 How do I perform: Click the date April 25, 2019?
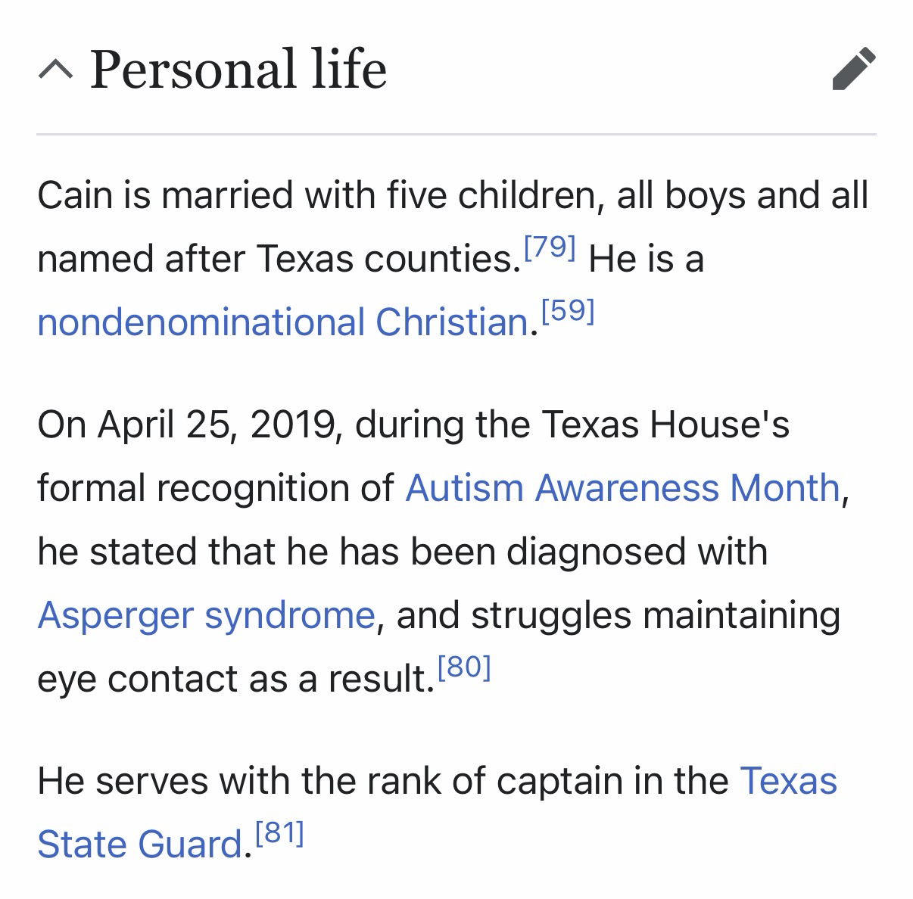(x=217, y=425)
